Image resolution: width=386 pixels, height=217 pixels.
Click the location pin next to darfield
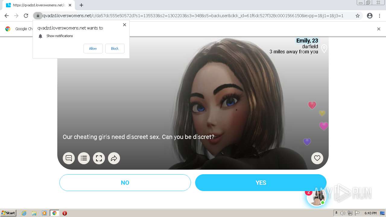tap(324, 49)
